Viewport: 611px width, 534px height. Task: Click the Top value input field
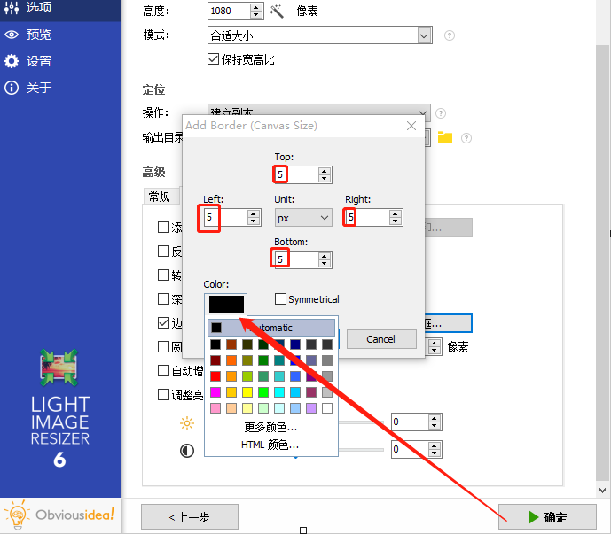[296, 174]
